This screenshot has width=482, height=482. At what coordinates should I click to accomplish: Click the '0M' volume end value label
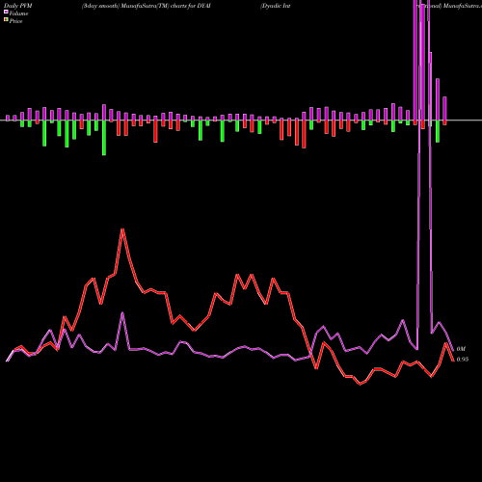pyautogui.click(x=461, y=349)
